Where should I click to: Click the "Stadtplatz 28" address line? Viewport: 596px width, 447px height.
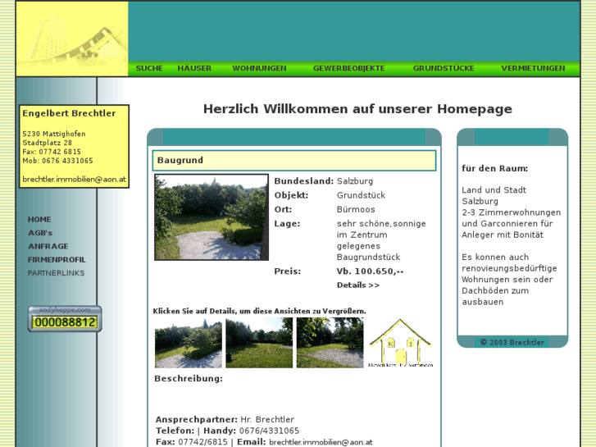(x=47, y=143)
